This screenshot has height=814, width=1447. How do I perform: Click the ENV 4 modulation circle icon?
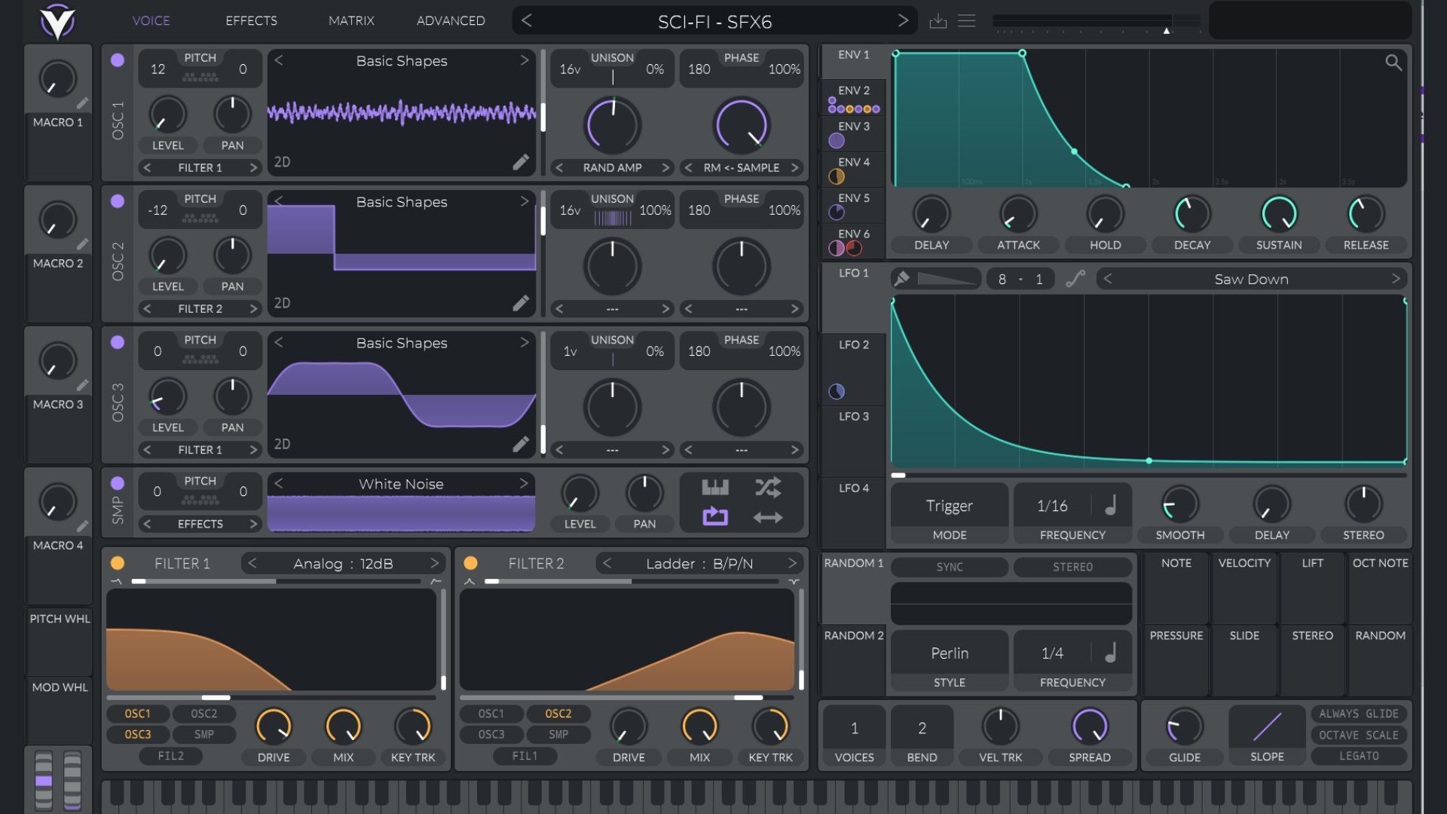pyautogui.click(x=836, y=176)
